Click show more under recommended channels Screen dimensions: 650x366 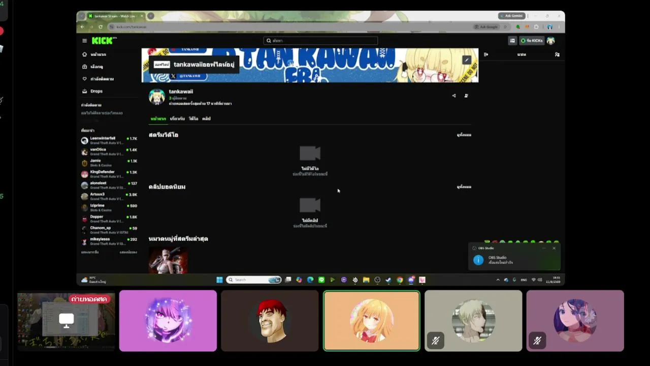pos(90,252)
